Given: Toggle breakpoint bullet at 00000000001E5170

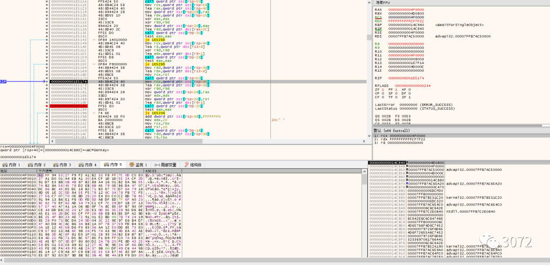Looking at the screenshot, I should [47, 78].
